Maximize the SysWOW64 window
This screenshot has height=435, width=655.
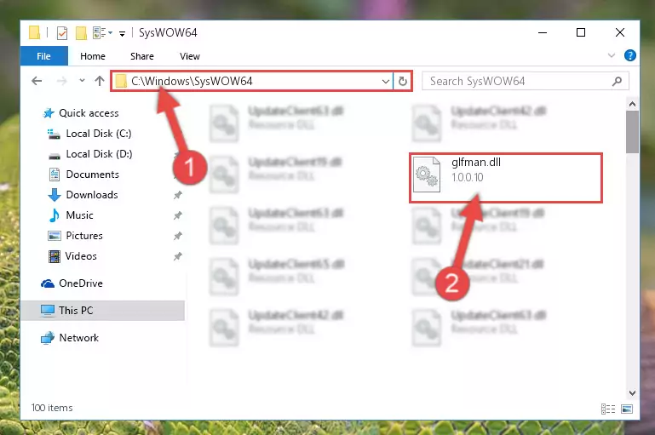(581, 32)
